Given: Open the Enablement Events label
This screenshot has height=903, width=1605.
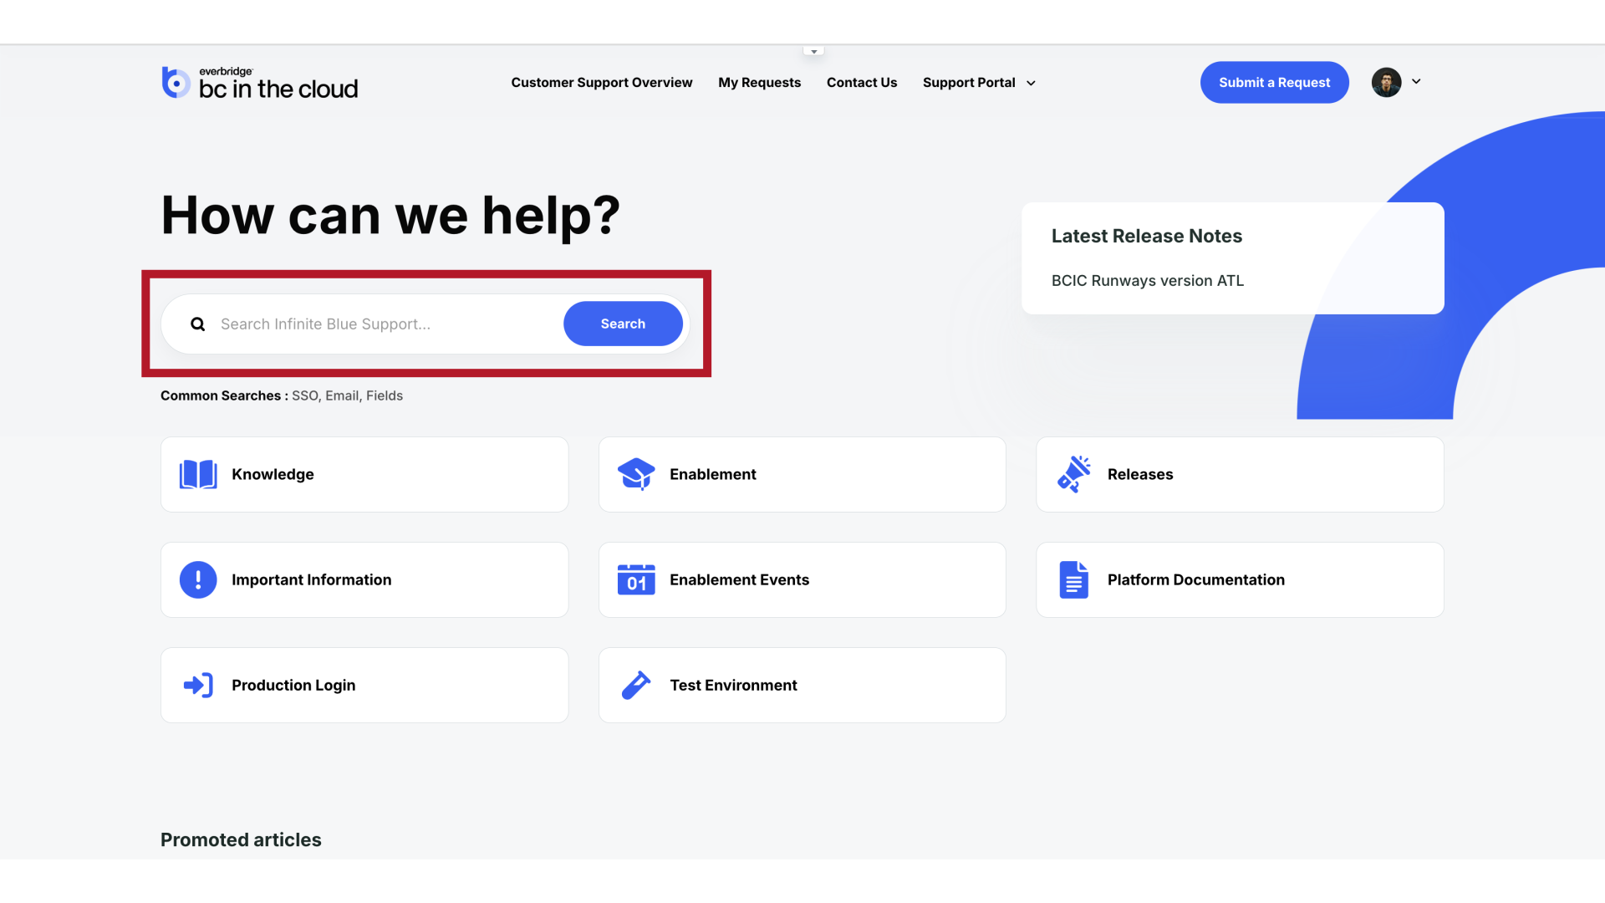Looking at the screenshot, I should pos(739,579).
